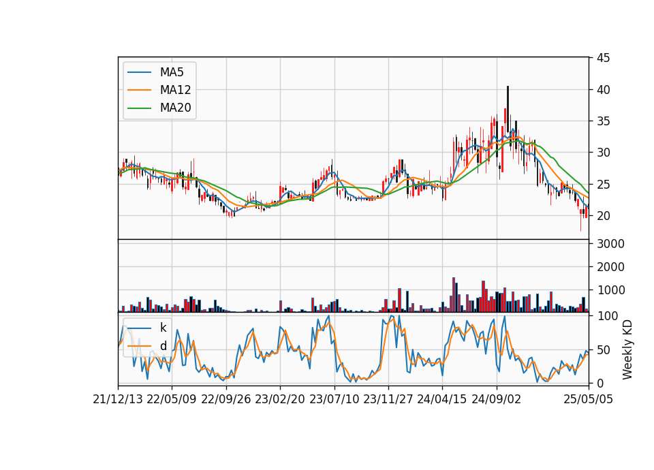
Task: Click the MA12 legend label
Action: click(x=175, y=90)
